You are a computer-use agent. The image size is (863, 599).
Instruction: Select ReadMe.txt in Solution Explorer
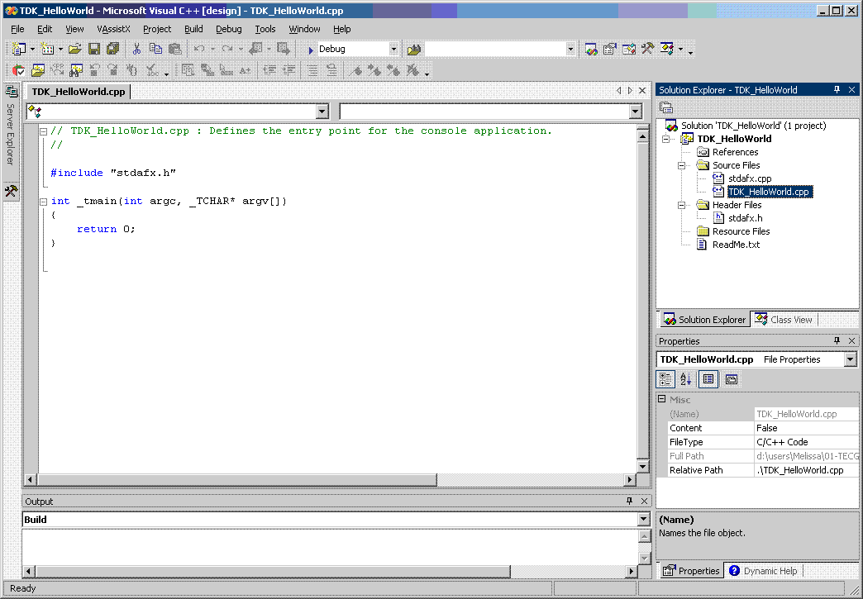(736, 245)
